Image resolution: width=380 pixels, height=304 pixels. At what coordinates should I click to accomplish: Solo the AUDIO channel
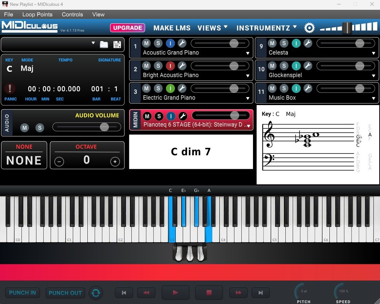(40, 128)
